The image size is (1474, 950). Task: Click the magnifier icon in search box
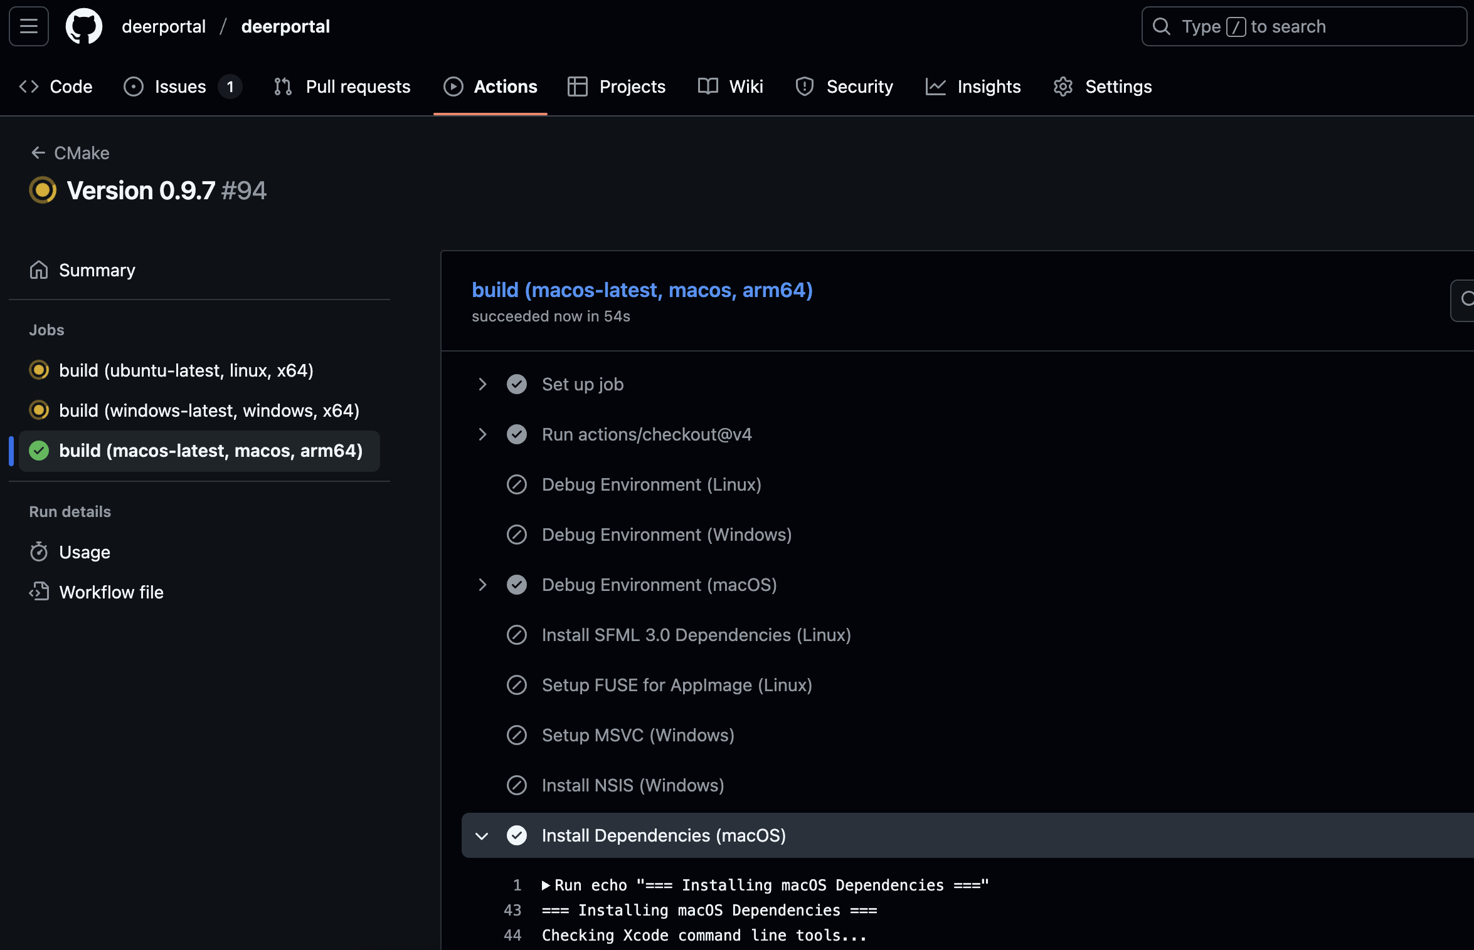(x=1162, y=26)
